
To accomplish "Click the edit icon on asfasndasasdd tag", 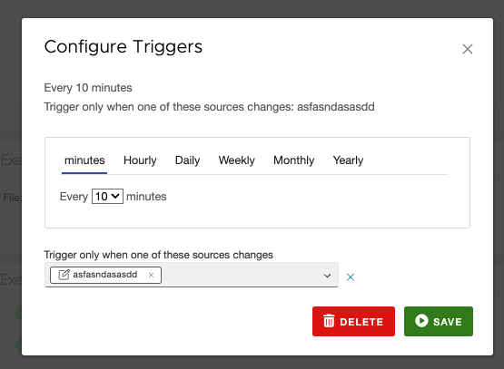I will 64,275.
